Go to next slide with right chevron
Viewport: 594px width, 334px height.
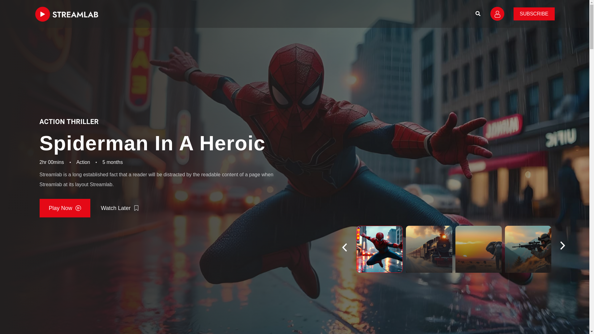562,246
